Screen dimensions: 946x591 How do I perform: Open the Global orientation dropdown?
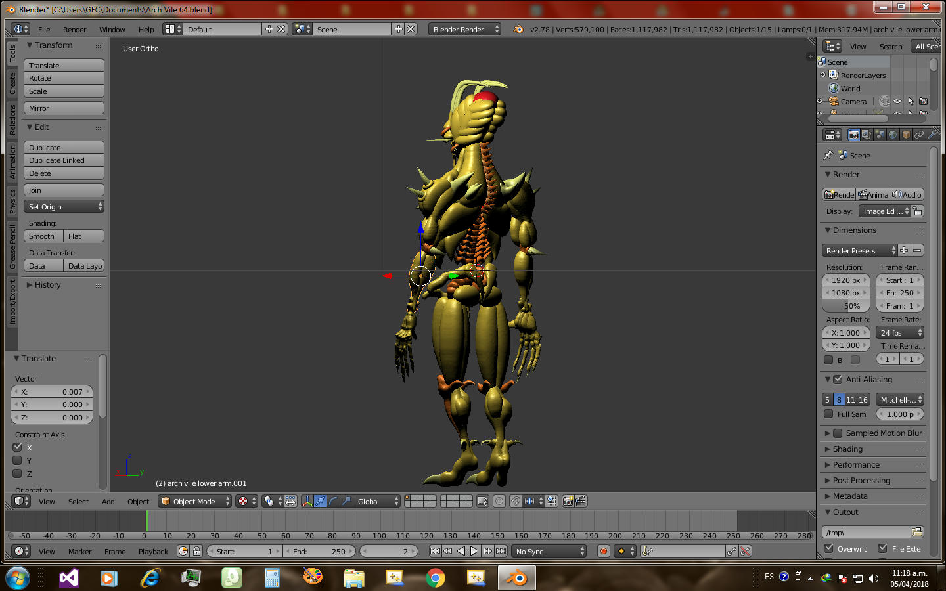point(378,501)
